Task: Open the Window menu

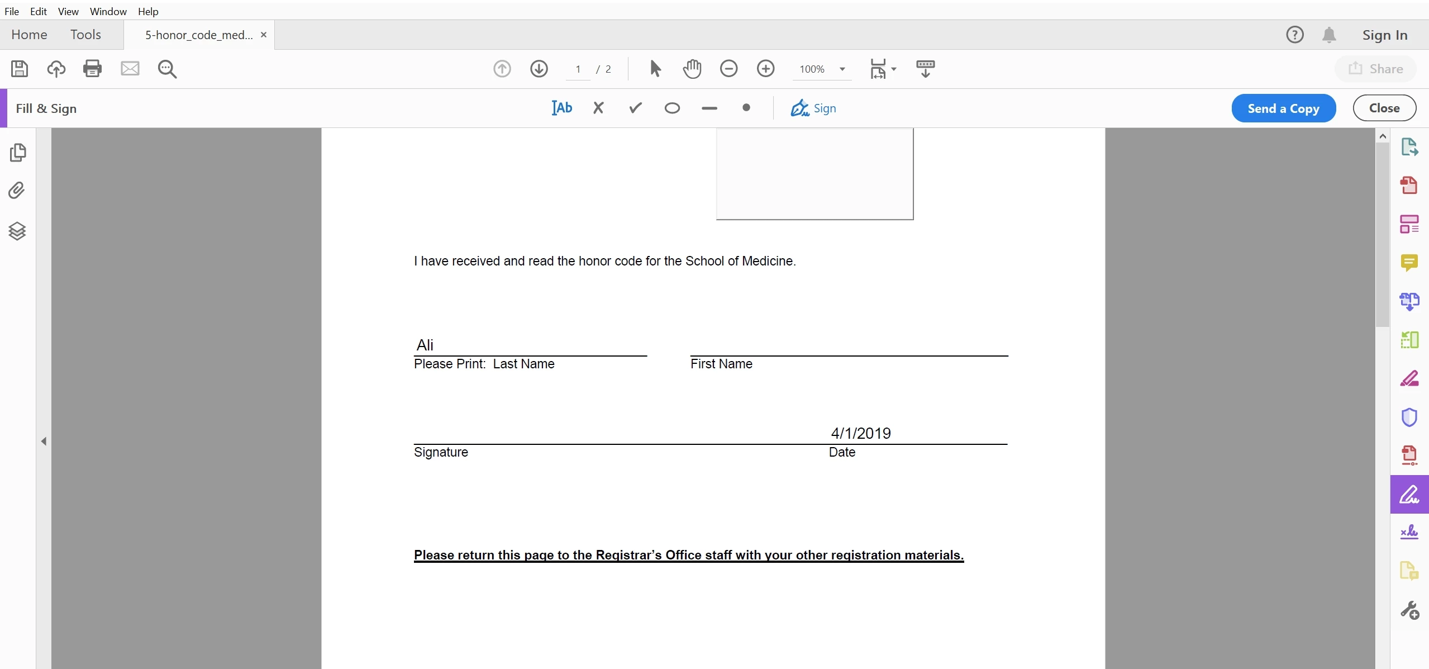Action: coord(108,11)
